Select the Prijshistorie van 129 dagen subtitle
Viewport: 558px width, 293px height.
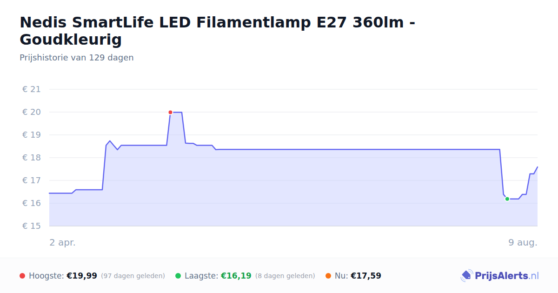point(77,58)
